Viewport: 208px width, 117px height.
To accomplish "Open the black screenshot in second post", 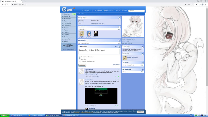I will (101, 96).
